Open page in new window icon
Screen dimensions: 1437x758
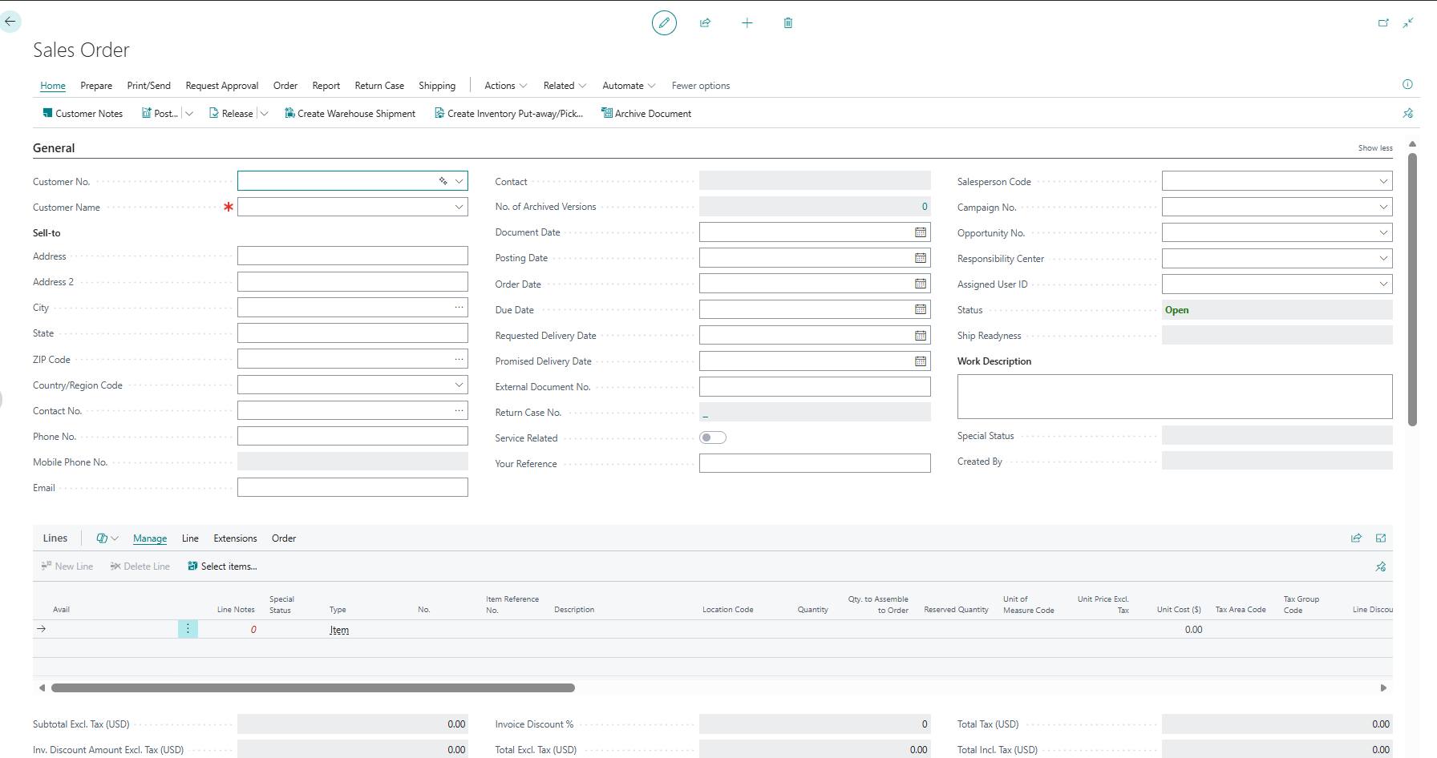[x=1383, y=22]
